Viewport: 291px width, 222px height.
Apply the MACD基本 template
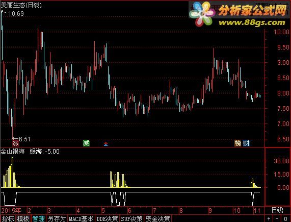tap(81, 218)
